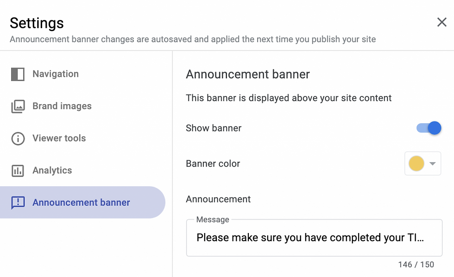Select the Announcement banner menu item

point(82,202)
